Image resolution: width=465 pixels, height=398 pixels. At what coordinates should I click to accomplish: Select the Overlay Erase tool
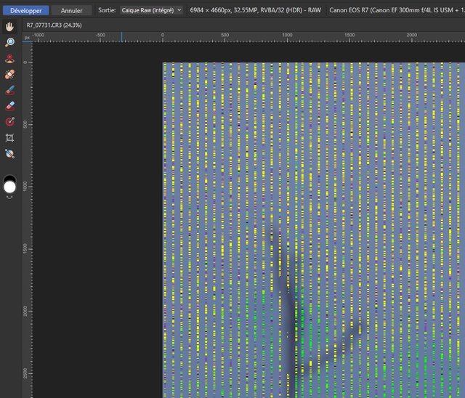coord(9,106)
